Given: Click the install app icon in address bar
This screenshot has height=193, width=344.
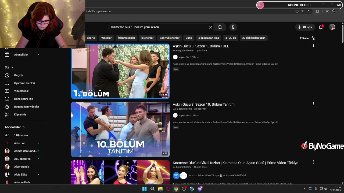Looking at the screenshot, I should [297, 11].
